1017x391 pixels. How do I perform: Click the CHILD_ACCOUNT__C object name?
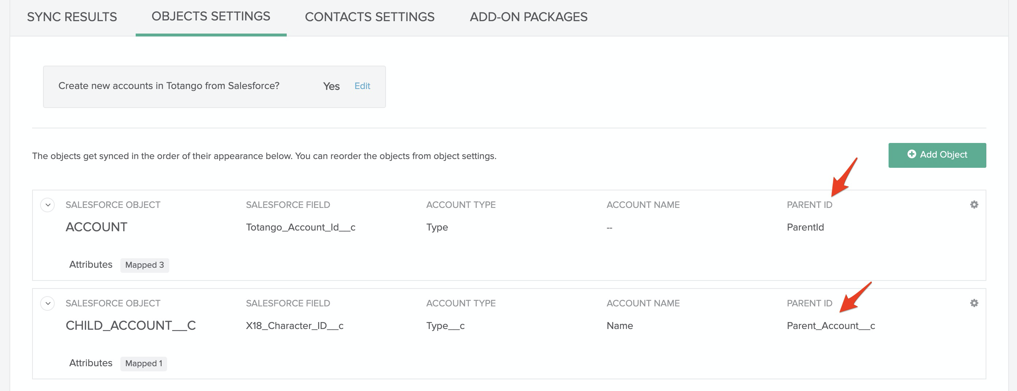coord(131,325)
